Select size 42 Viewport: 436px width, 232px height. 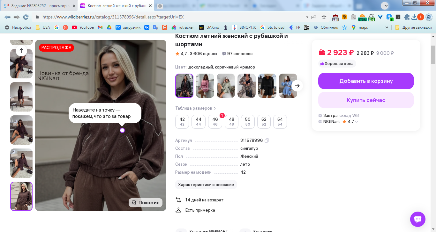click(182, 122)
